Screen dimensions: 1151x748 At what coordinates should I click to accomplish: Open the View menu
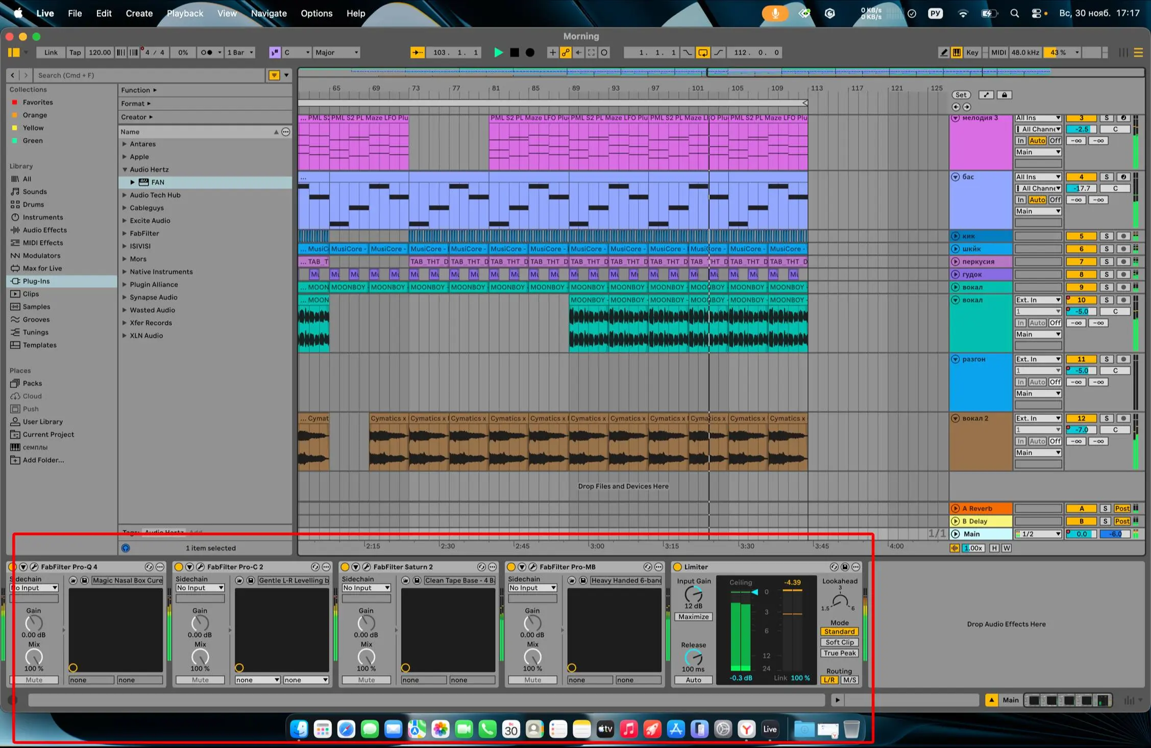(x=227, y=13)
